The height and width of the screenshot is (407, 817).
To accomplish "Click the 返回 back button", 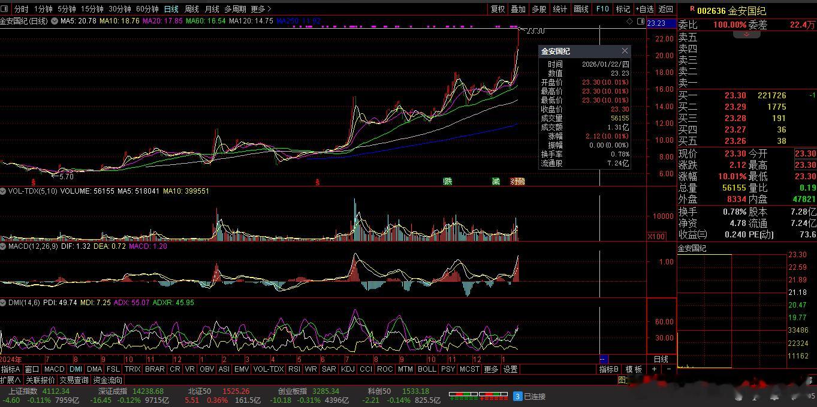I will click(666, 9).
